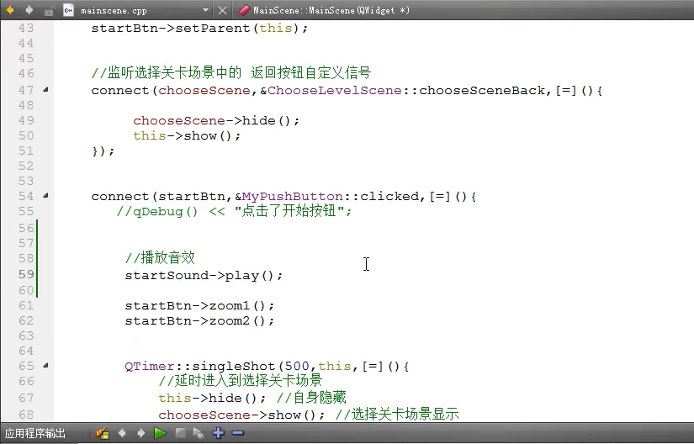Click the text startBtn->zoom2();
The width and height of the screenshot is (694, 444).
click(199, 320)
